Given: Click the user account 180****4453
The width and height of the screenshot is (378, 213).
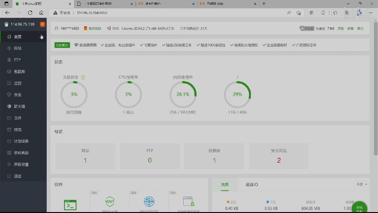Looking at the screenshot, I should point(67,28).
